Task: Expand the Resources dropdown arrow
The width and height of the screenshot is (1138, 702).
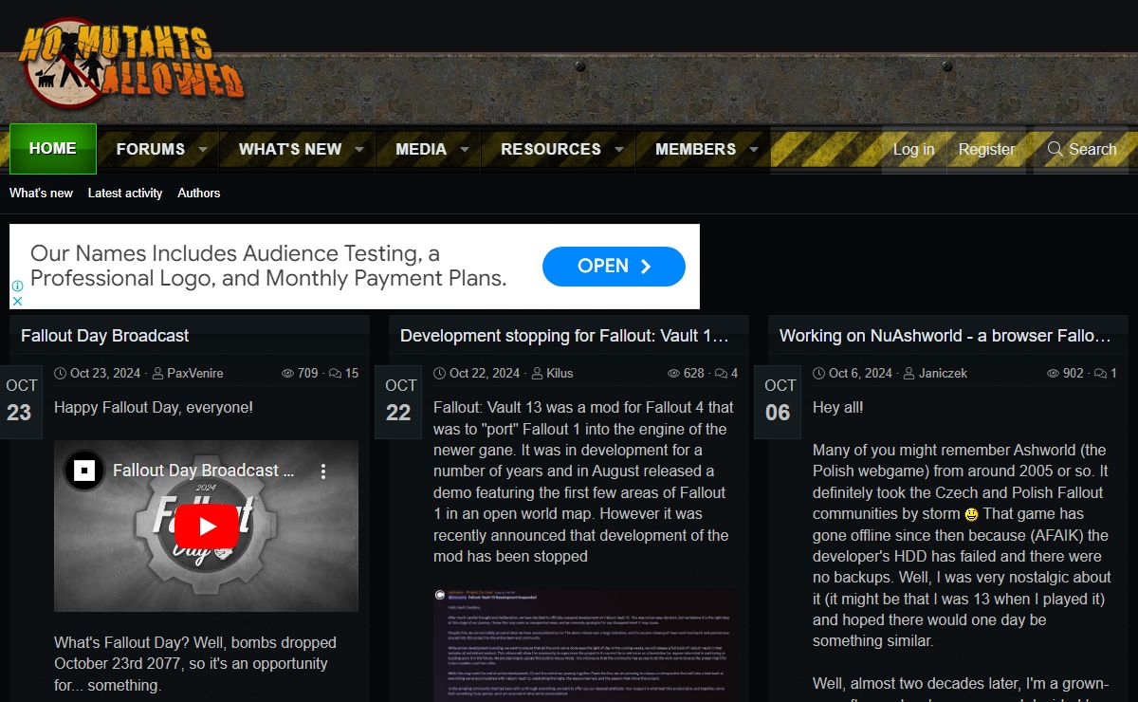Action: click(619, 150)
